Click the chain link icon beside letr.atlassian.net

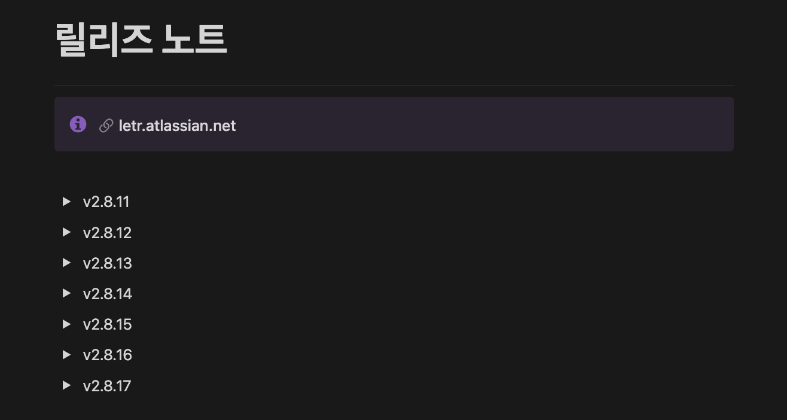[x=106, y=126]
